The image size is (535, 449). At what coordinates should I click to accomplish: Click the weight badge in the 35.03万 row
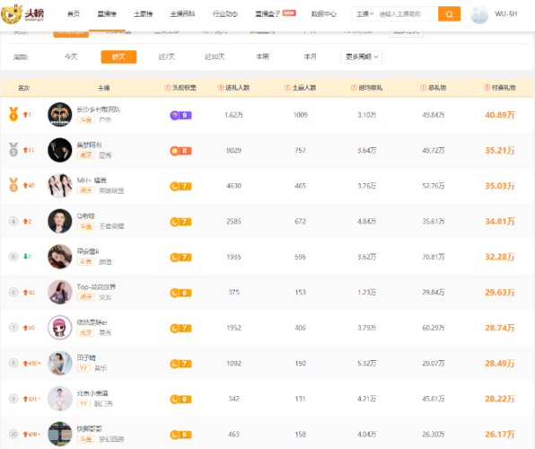(x=180, y=187)
